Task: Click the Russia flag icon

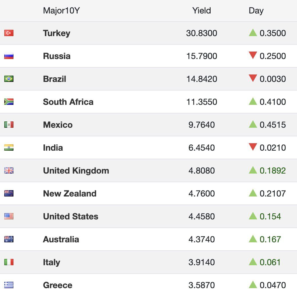Action: (x=9, y=56)
